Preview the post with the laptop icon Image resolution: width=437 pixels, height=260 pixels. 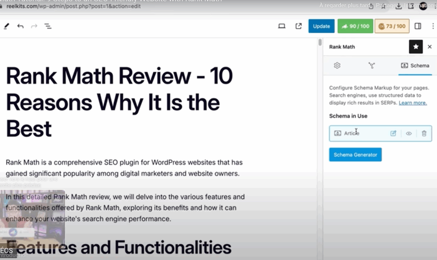tap(282, 26)
